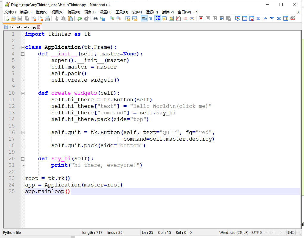This screenshot has width=304, height=238.
Task: Toggle the monitoring eye icon
Action: [192, 18]
